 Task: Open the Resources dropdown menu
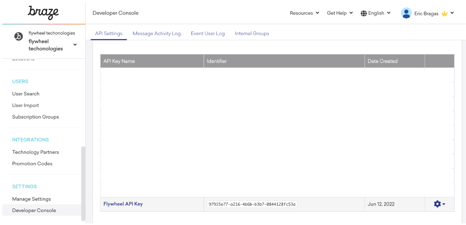click(304, 13)
